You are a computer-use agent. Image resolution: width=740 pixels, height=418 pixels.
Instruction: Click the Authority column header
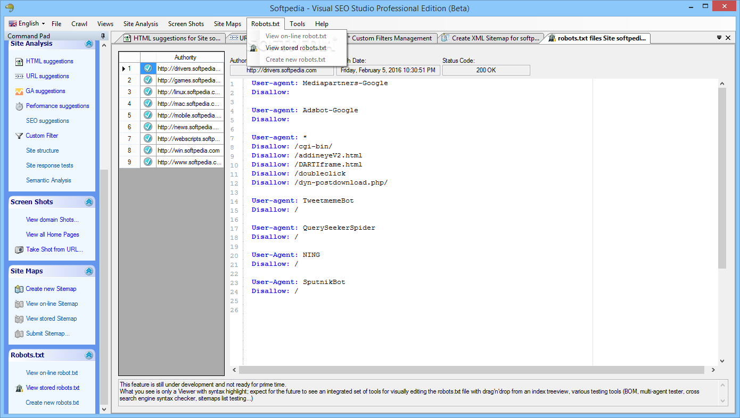(185, 57)
